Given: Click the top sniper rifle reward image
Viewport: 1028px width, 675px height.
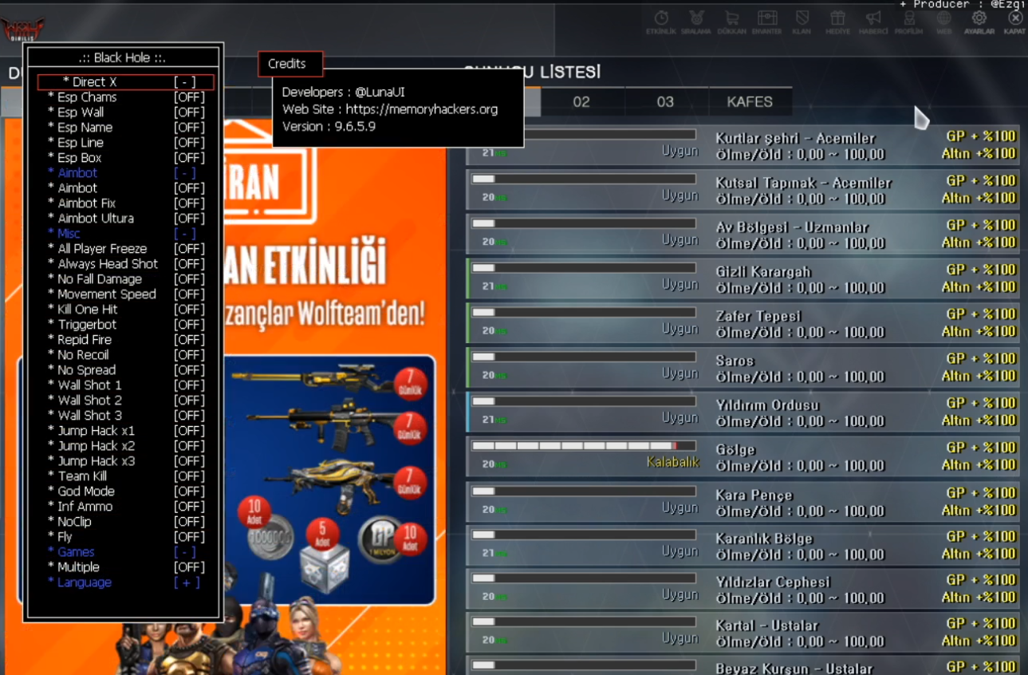Looking at the screenshot, I should click(x=316, y=380).
